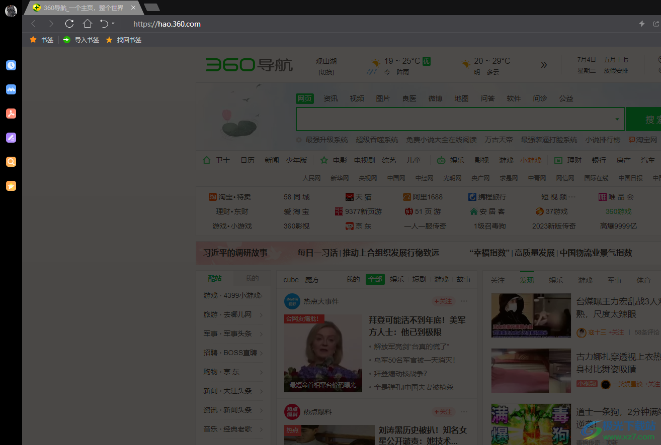Click the lightning speed mode icon
Screen dimensions: 661x445
click(x=642, y=24)
